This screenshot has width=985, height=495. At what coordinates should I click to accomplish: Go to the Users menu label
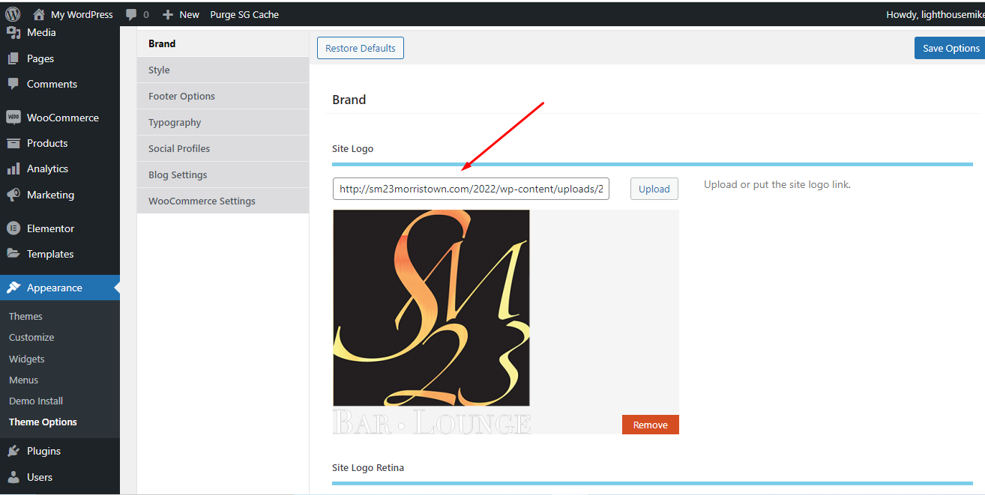pos(40,477)
